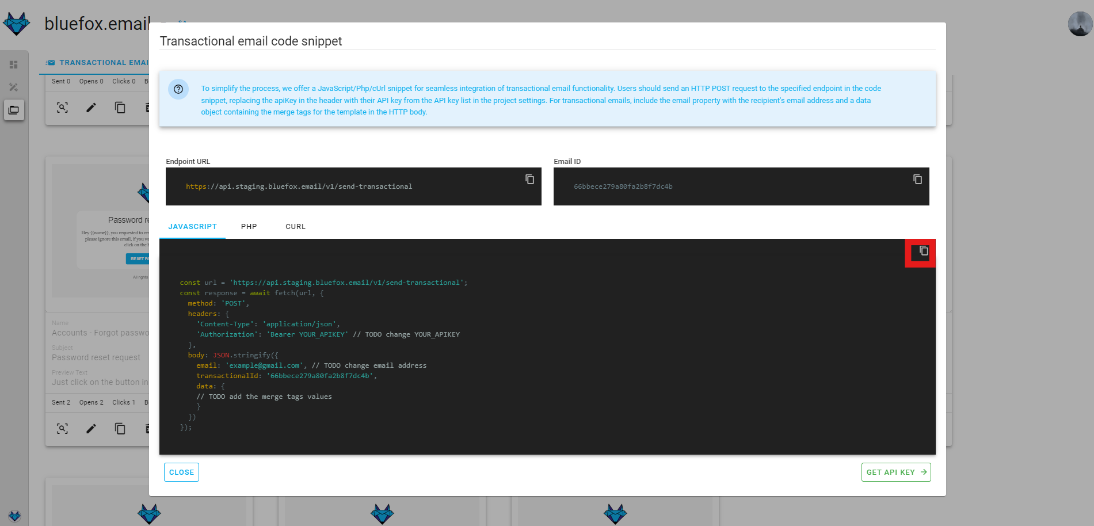Preview the Forgot password email
1094x526 pixels.
point(62,429)
